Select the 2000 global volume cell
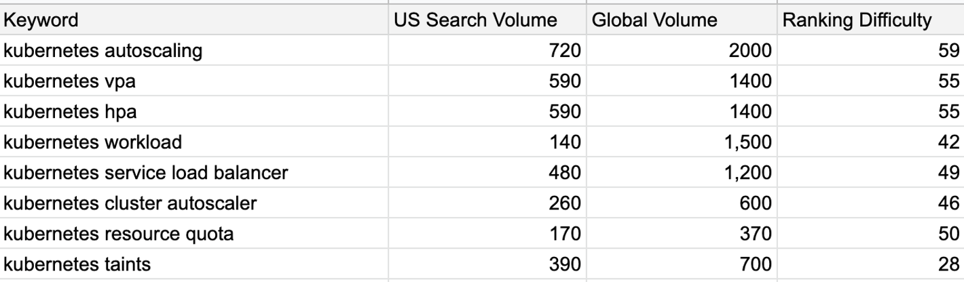 point(682,50)
